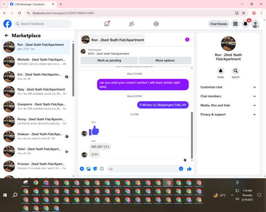
Task: Expand the Chat members section
Action: point(228,96)
